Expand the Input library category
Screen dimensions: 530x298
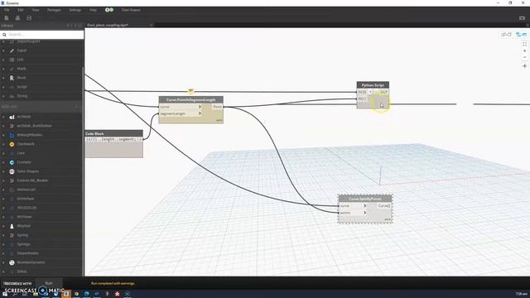[x=3, y=50]
